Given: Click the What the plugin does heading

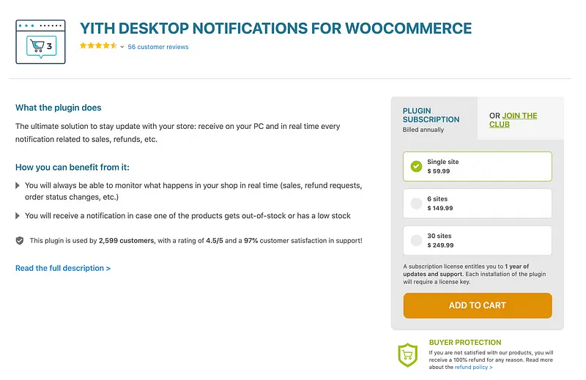Looking at the screenshot, I should click(x=59, y=108).
